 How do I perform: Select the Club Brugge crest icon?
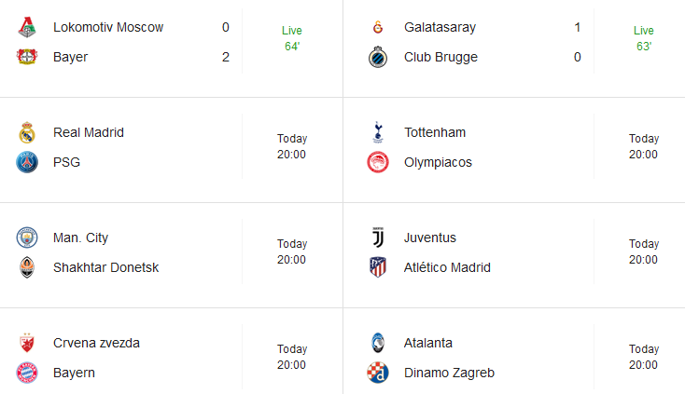click(x=378, y=57)
